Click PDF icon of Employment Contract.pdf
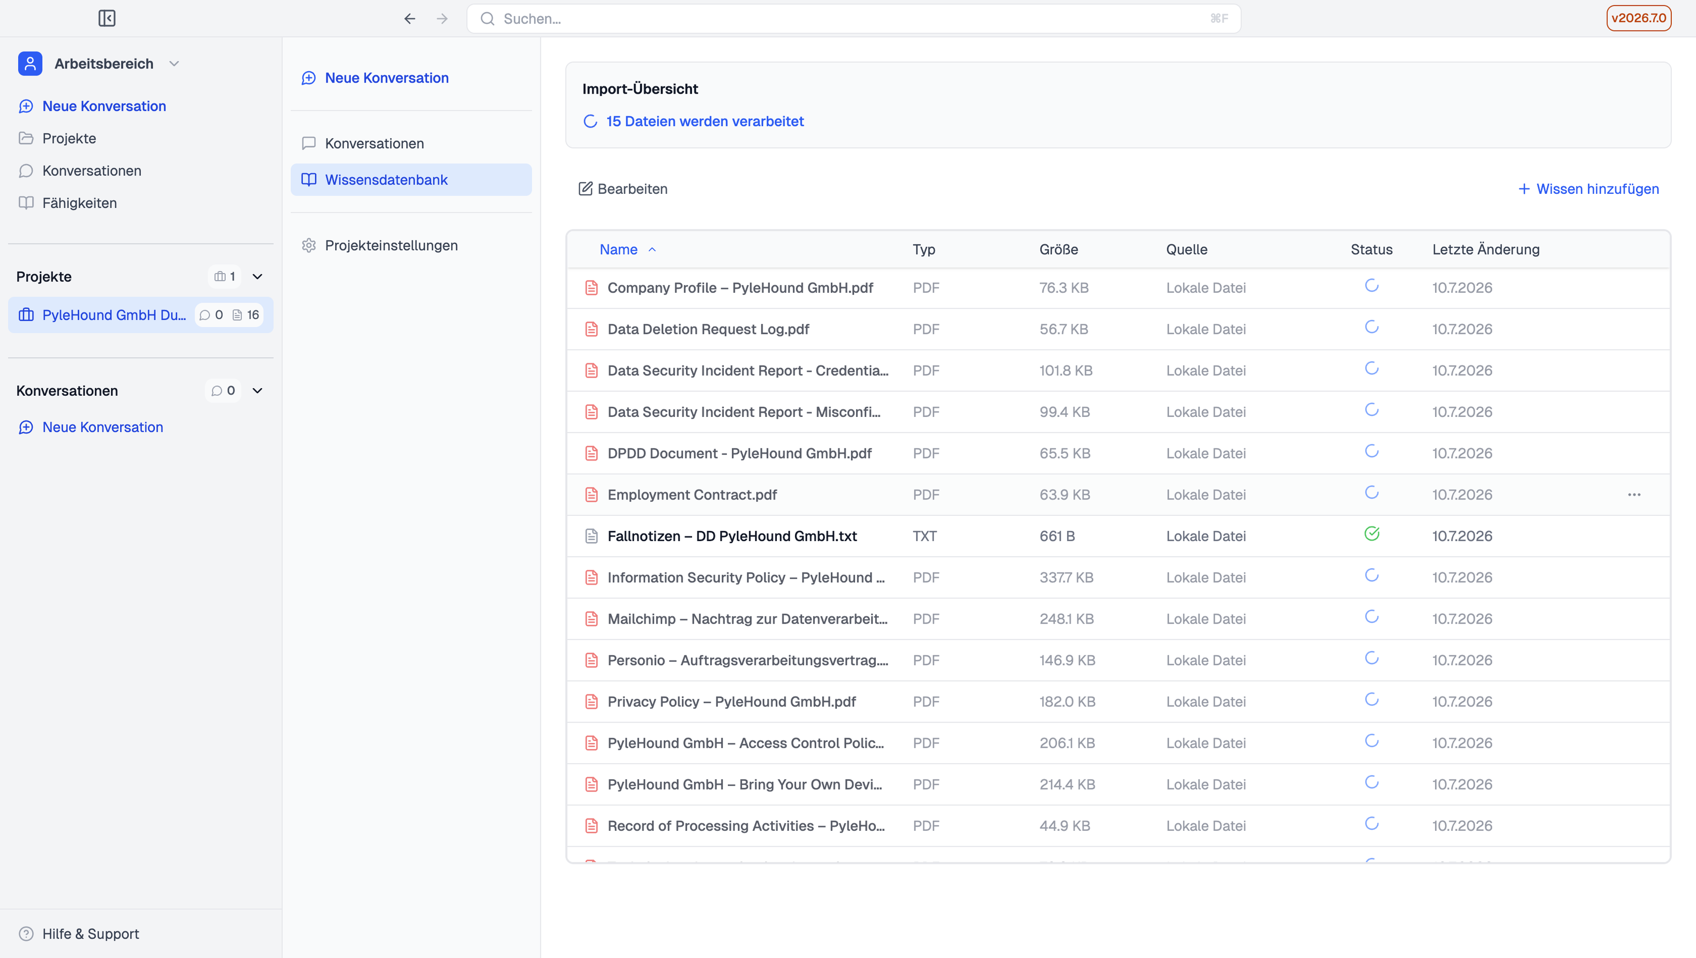Viewport: 1696px width, 958px height. point(591,495)
